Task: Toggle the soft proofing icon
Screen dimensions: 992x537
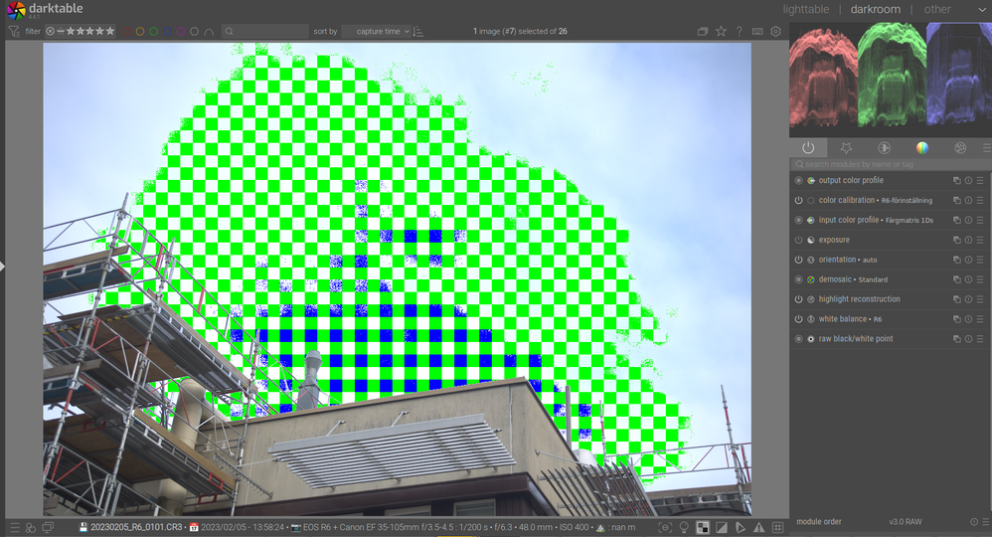Action: (741, 527)
